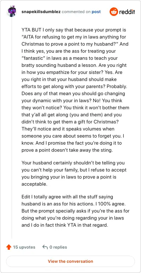Click the "commented on" text in header
The image size is (141, 273).
[76, 12]
